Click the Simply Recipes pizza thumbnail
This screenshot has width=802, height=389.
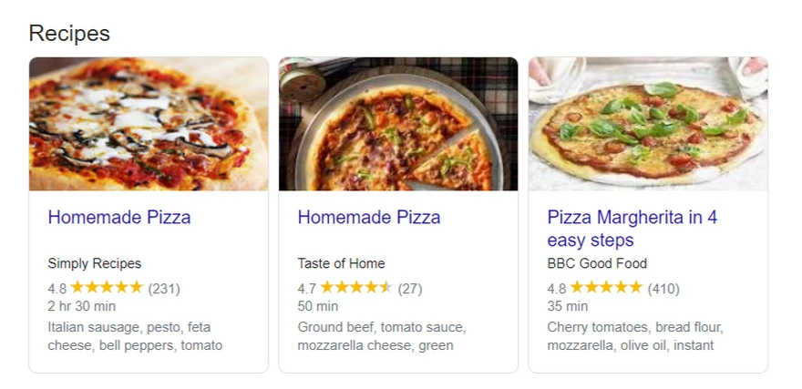click(149, 124)
